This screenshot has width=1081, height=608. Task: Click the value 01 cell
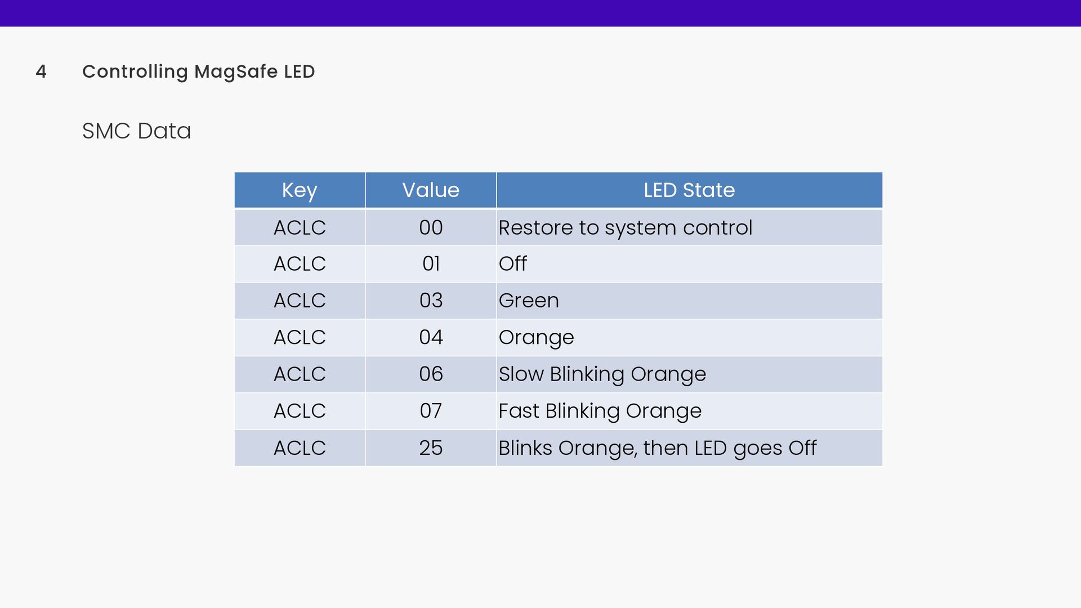click(431, 264)
